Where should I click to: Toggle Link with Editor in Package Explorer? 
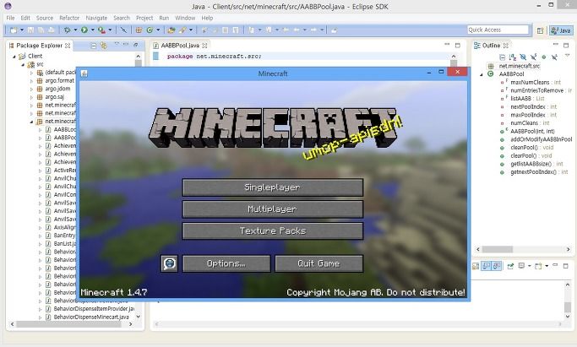pyautogui.click(x=103, y=46)
